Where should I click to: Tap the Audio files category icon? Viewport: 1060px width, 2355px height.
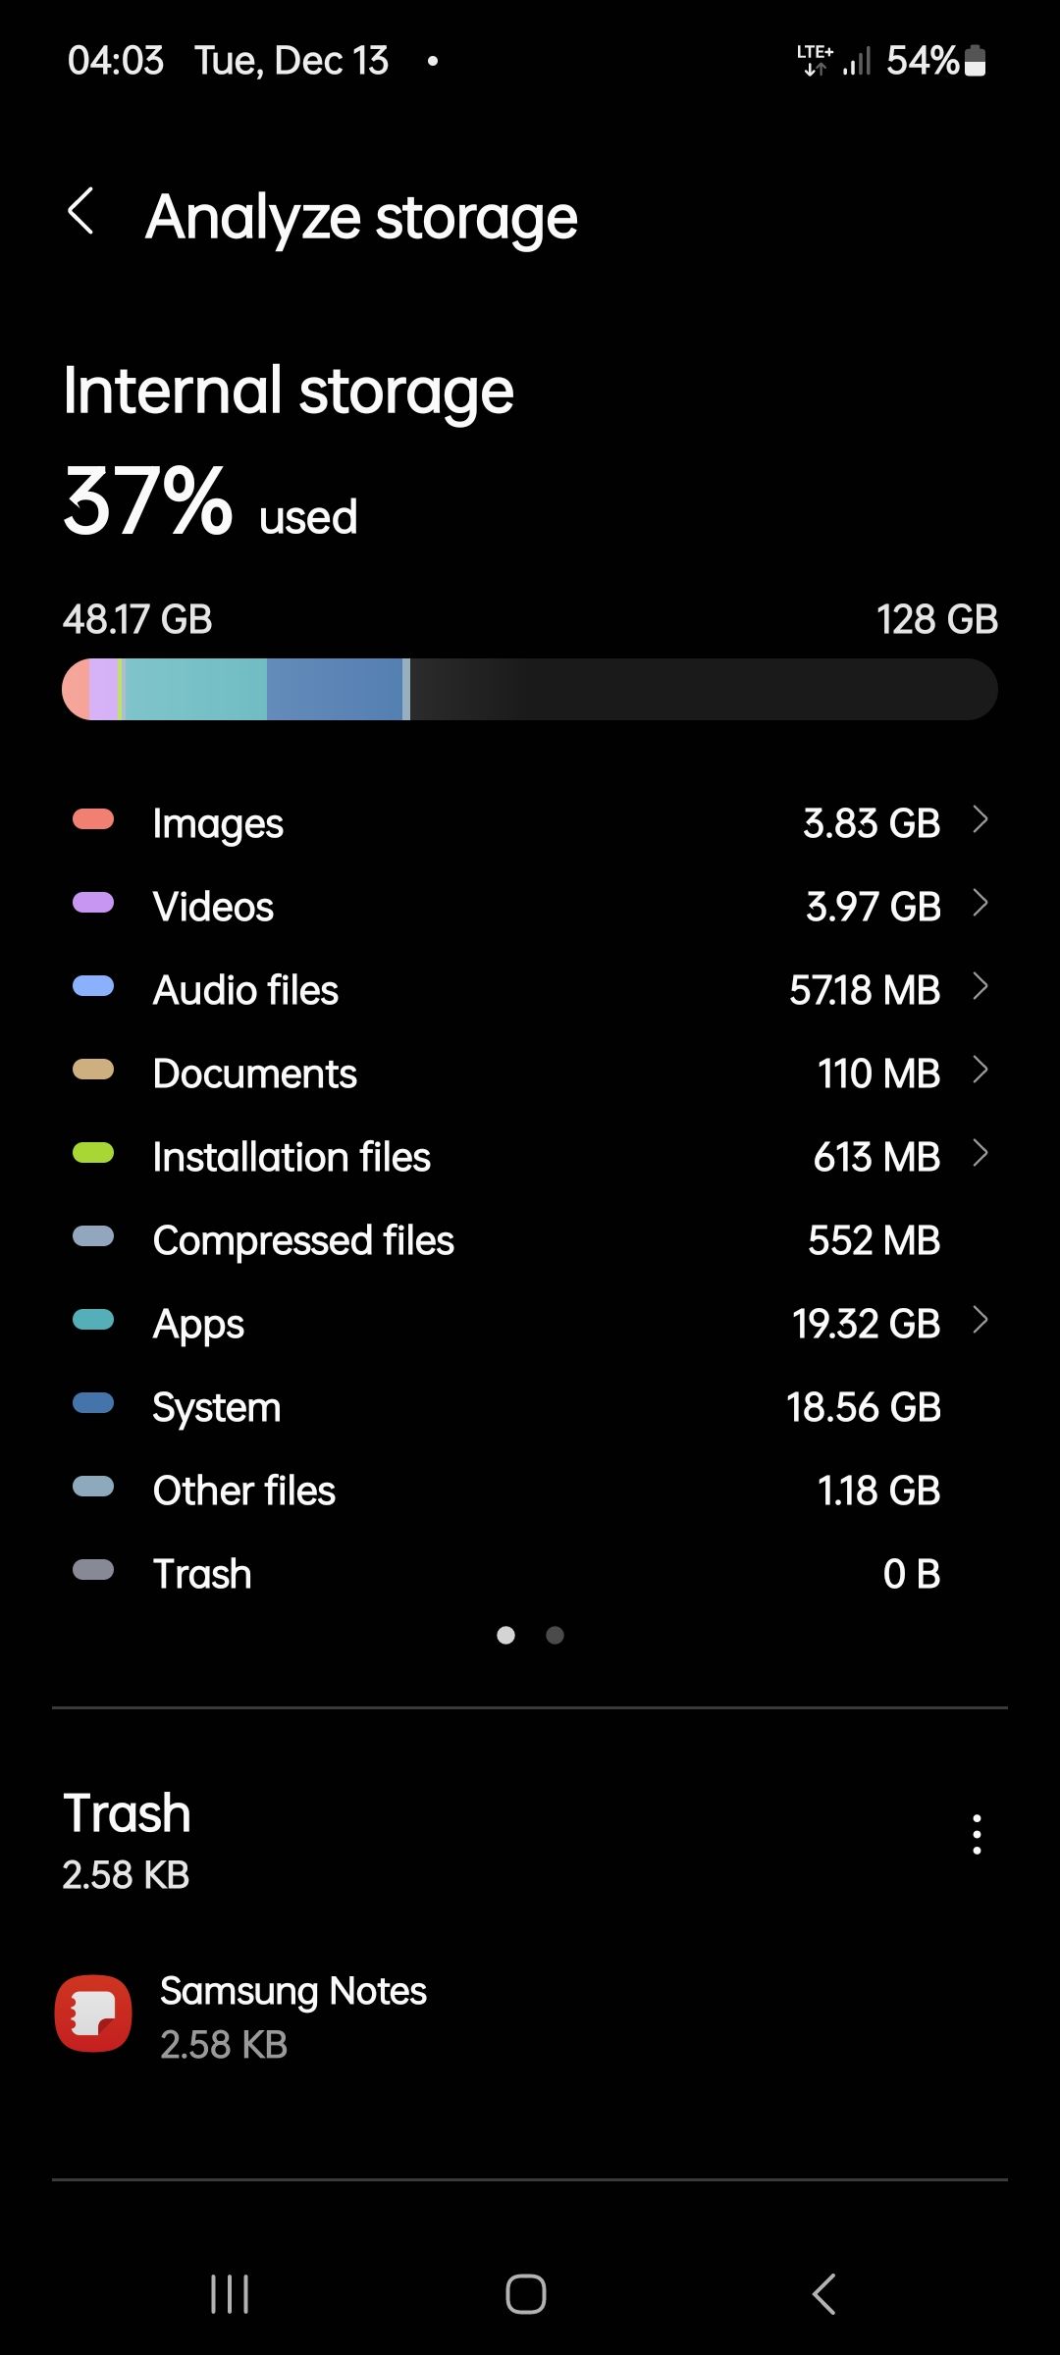coord(93,989)
